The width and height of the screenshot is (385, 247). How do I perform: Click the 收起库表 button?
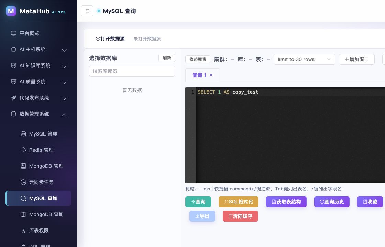pos(198,59)
